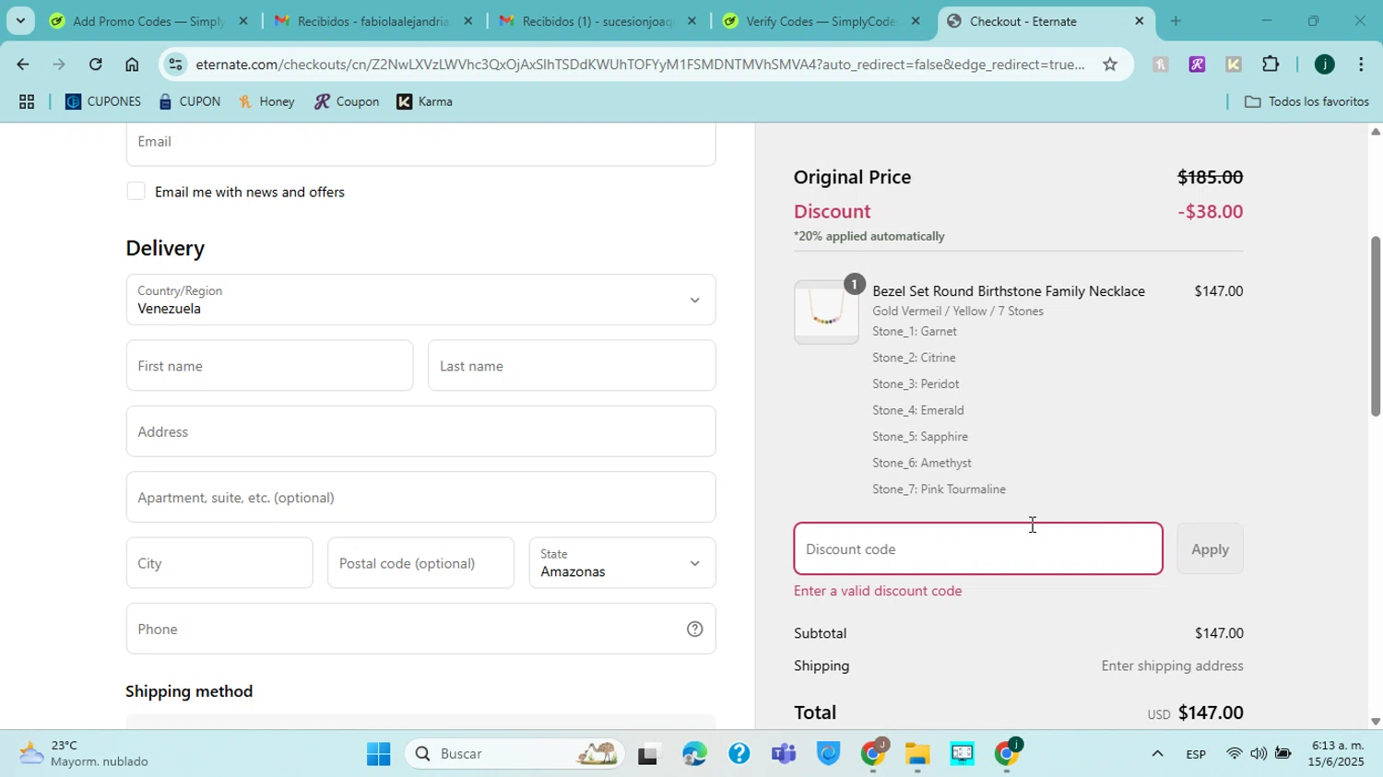The height and width of the screenshot is (777, 1383).
Task: Open the Karma extension icon in the toolbar
Action: (1234, 65)
